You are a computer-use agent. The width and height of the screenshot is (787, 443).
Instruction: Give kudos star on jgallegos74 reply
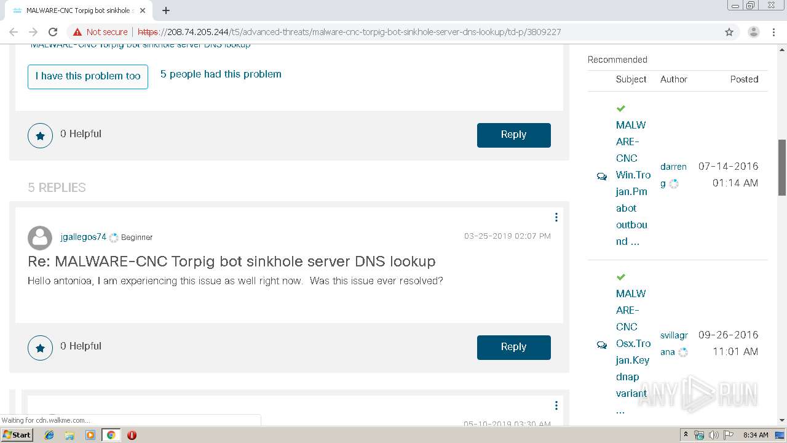coord(40,348)
